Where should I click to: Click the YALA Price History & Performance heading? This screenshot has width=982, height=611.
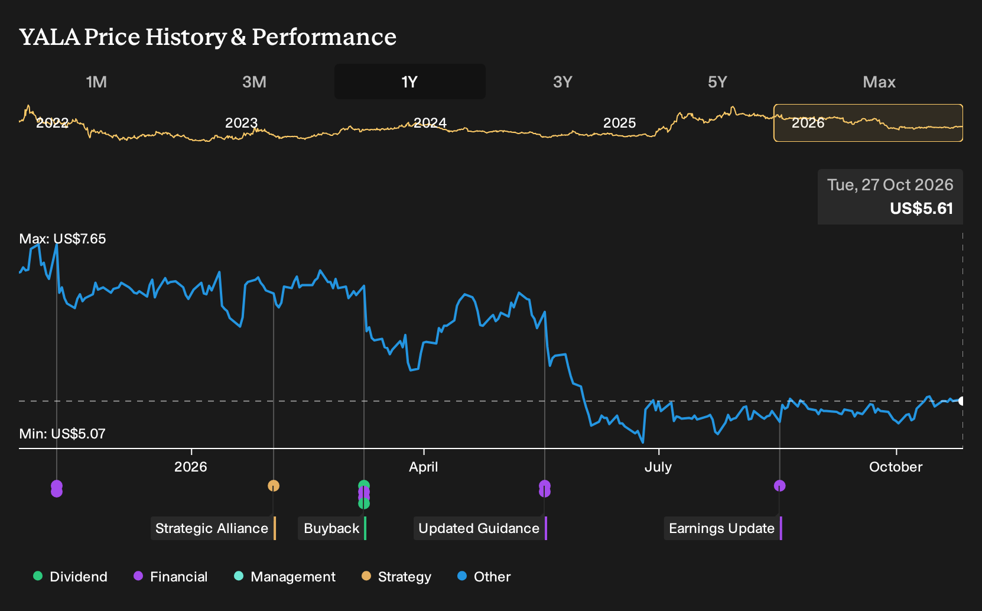click(x=208, y=37)
